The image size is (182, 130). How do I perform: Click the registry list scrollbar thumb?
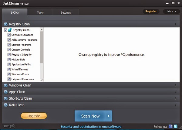(x=42, y=47)
